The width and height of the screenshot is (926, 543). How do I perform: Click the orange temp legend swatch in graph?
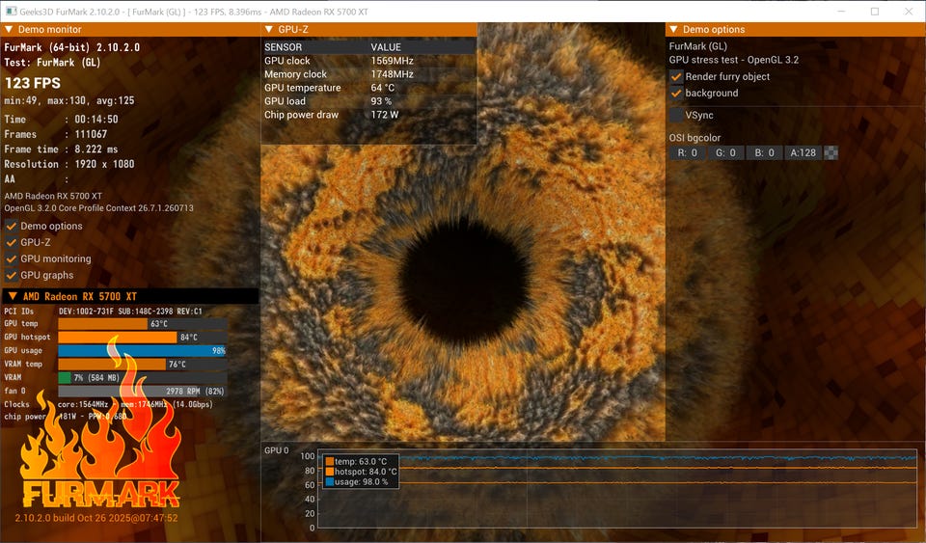tap(330, 462)
